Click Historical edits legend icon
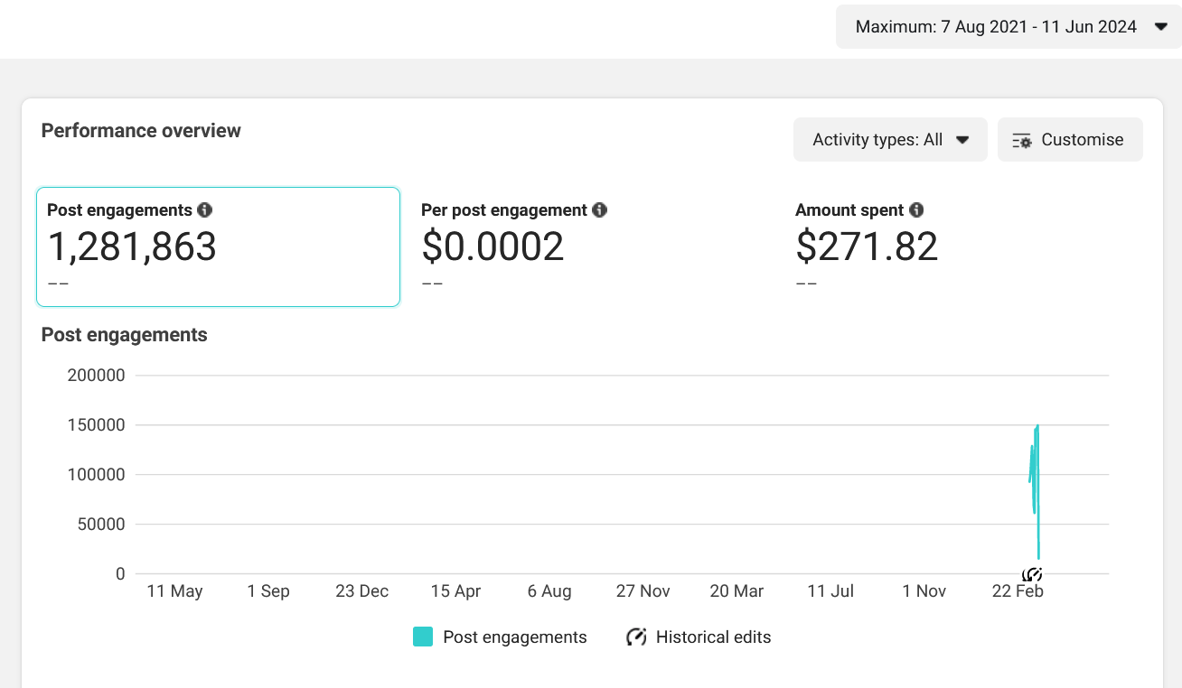 coord(636,637)
